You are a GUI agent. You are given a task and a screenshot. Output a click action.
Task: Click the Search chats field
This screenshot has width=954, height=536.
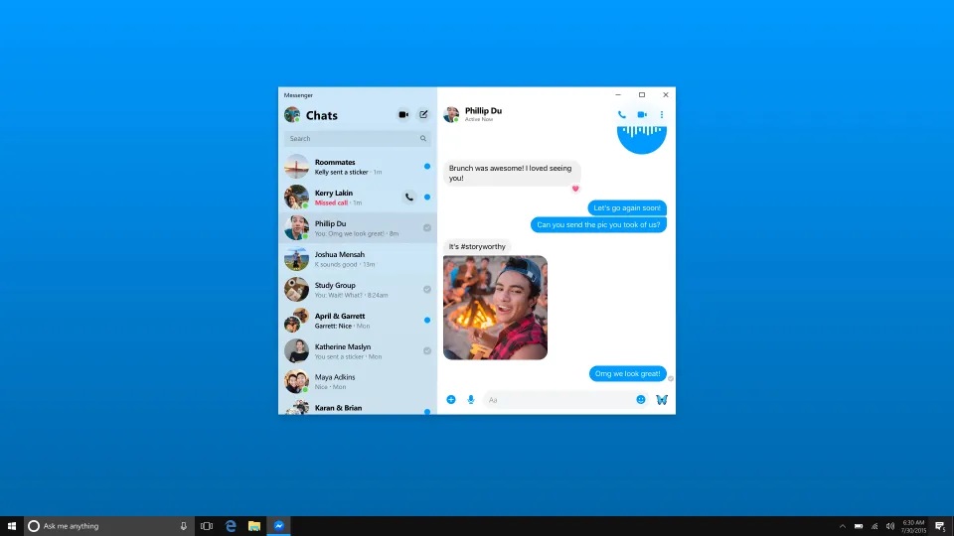(353, 139)
